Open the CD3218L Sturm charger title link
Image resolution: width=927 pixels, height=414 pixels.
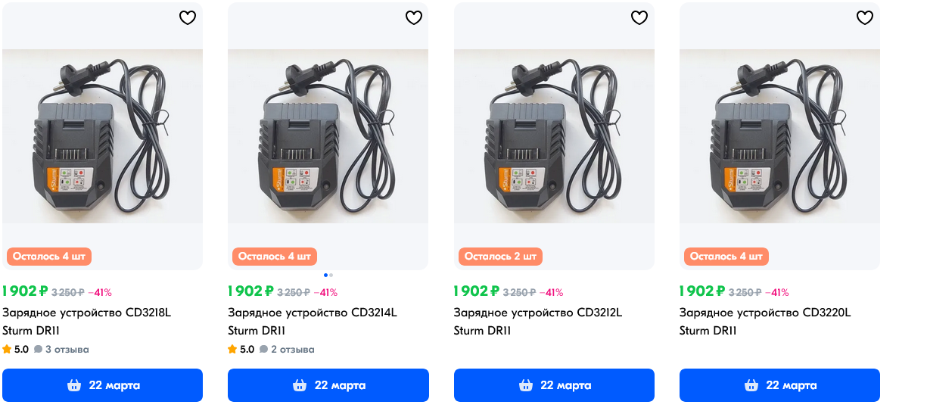point(87,313)
